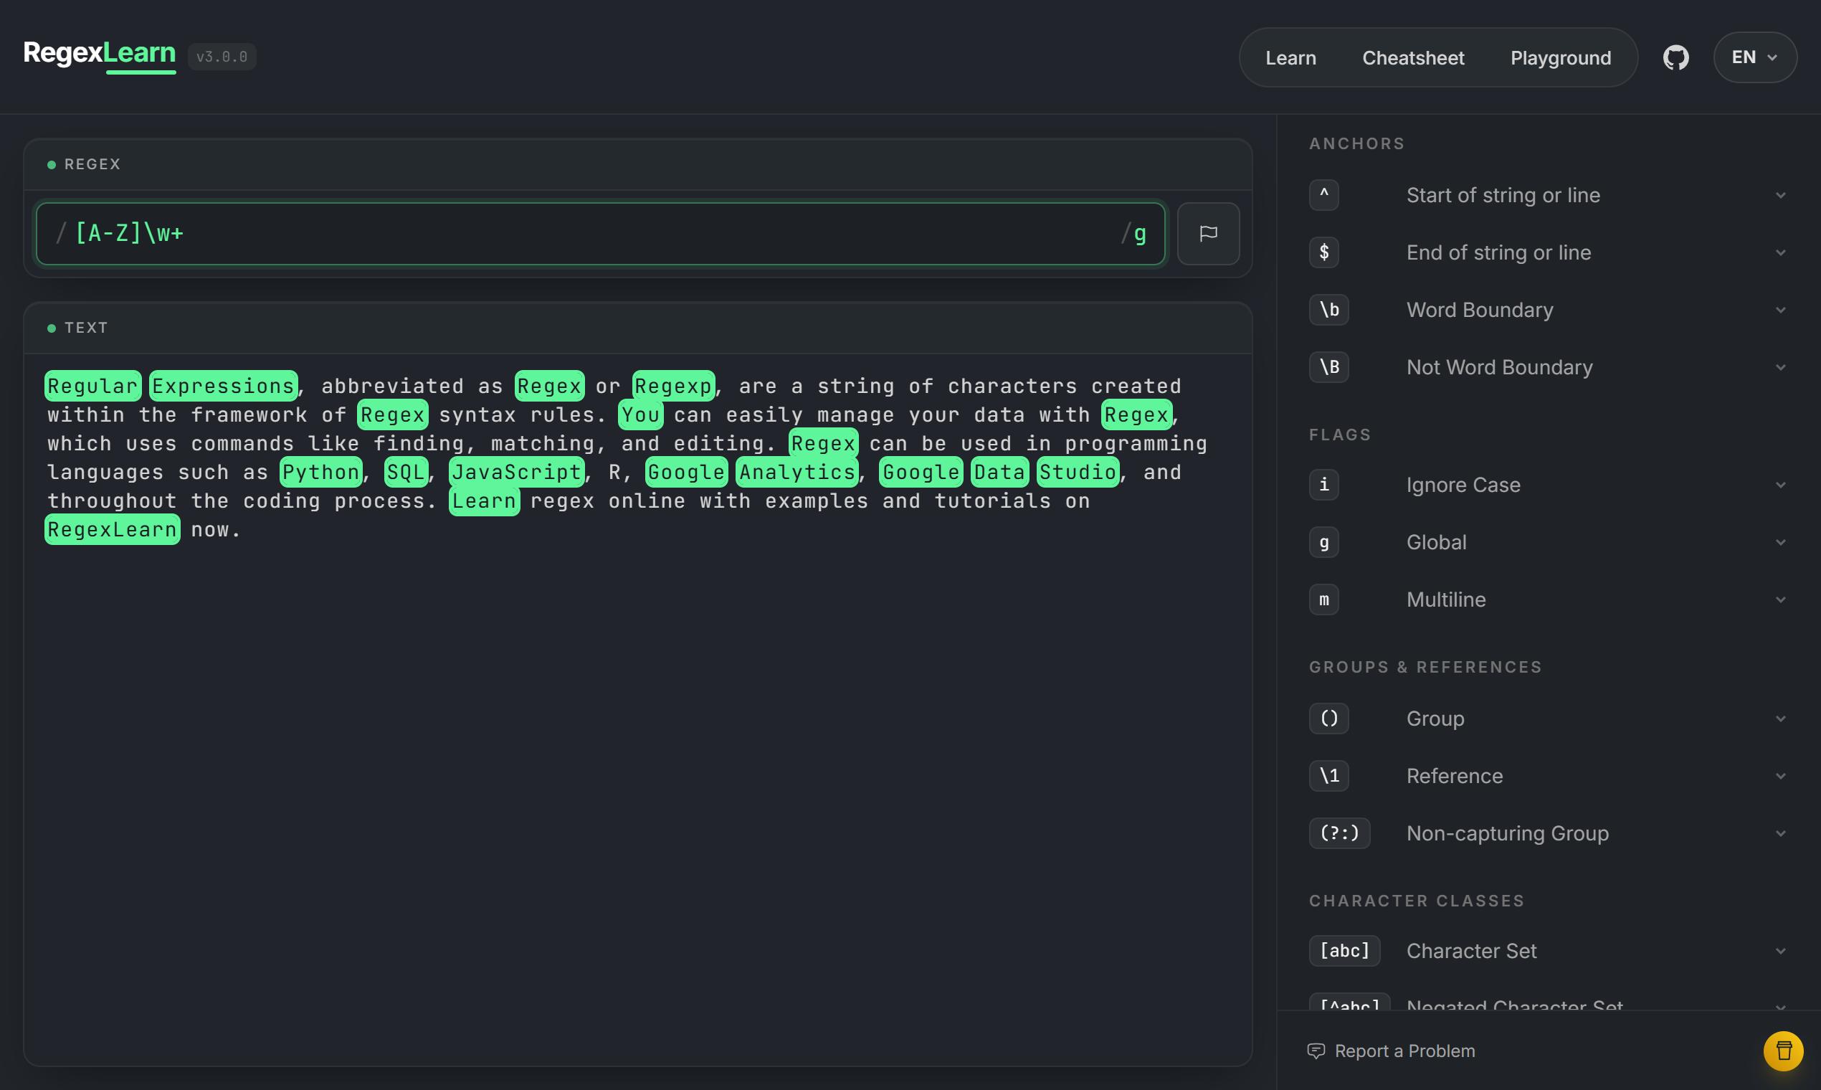Expand the Ignore Case flag entry

[x=1780, y=485]
